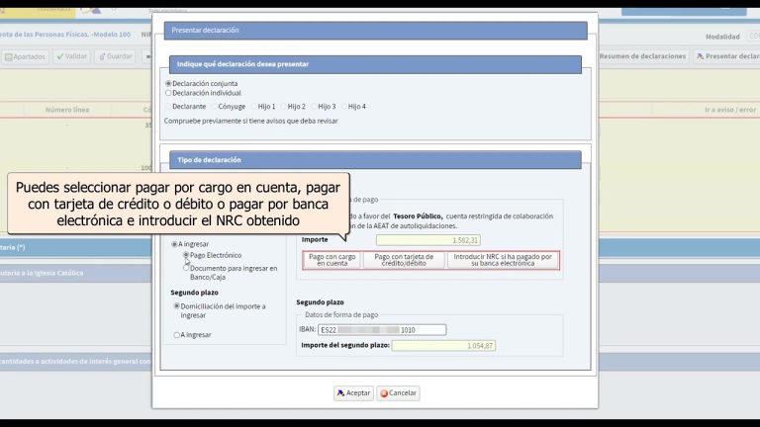760x427 pixels.
Task: Select Pago Electrónico payment option
Action: [x=186, y=255]
